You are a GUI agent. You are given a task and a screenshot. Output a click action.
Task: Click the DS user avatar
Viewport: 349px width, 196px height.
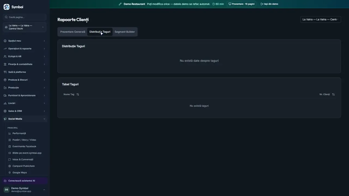[x=6, y=190]
